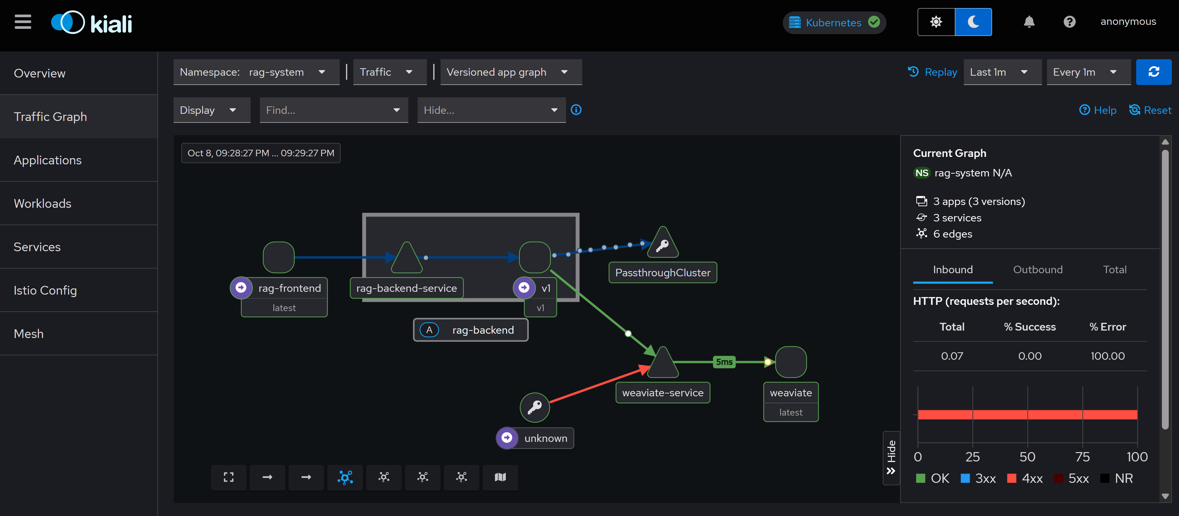Open the graph legend map icon

[x=500, y=477]
